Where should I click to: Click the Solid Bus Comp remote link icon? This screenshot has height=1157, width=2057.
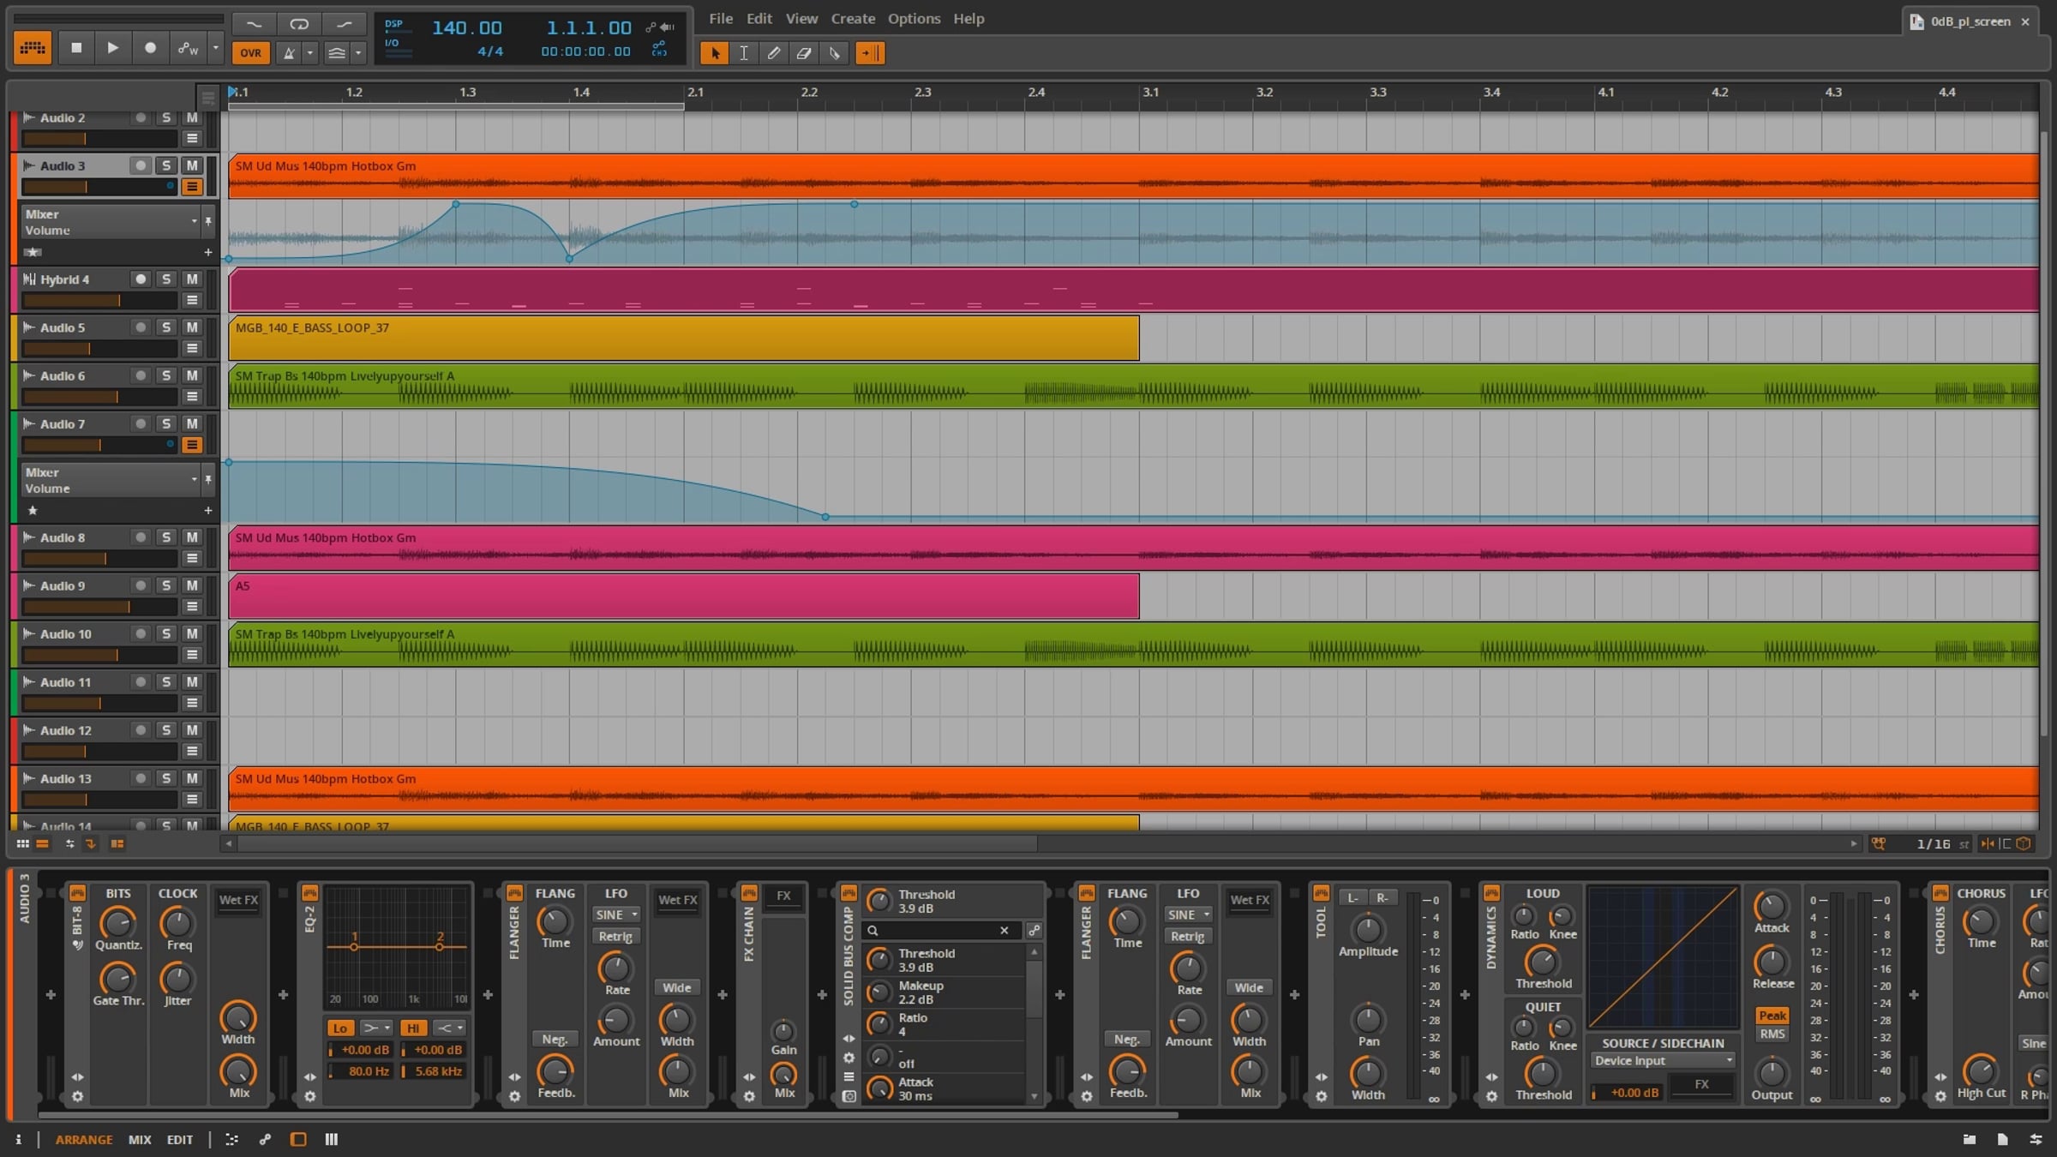(x=1034, y=930)
